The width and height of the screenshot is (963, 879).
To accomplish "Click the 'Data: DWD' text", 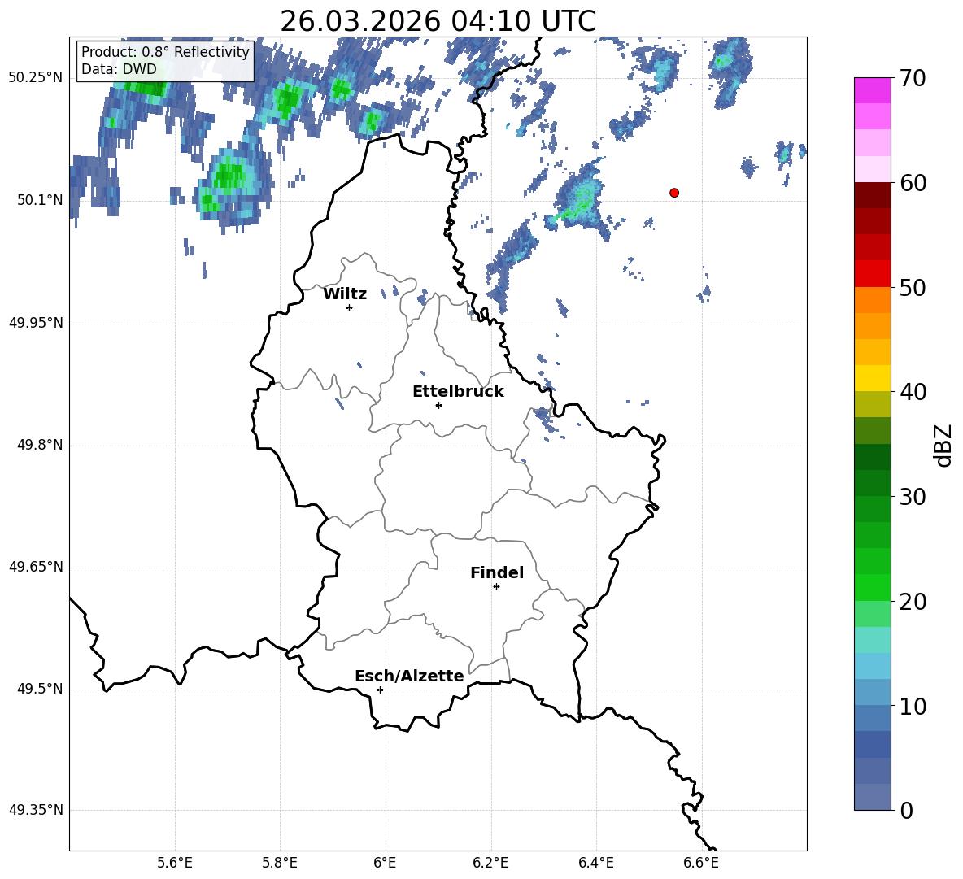I will (119, 69).
